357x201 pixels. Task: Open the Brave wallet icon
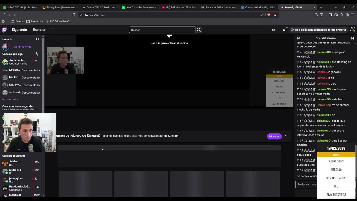coord(336,15)
